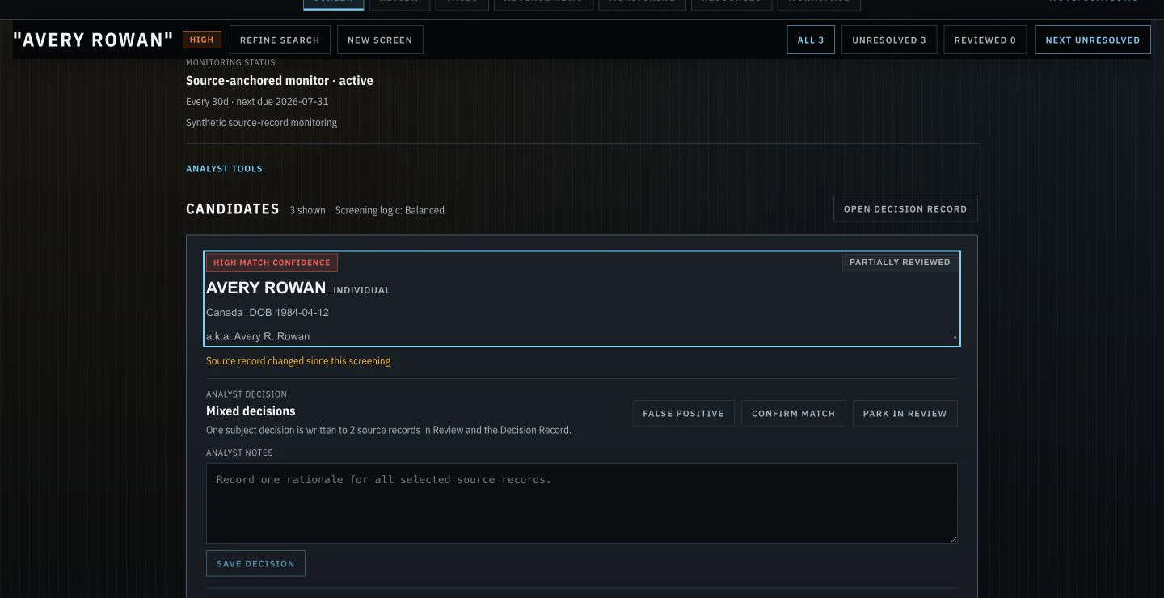The width and height of the screenshot is (1164, 598).
Task: Click the High risk badge beside title
Action: 201,40
